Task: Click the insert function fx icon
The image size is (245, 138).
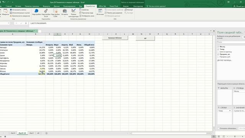Action: point(26,23)
